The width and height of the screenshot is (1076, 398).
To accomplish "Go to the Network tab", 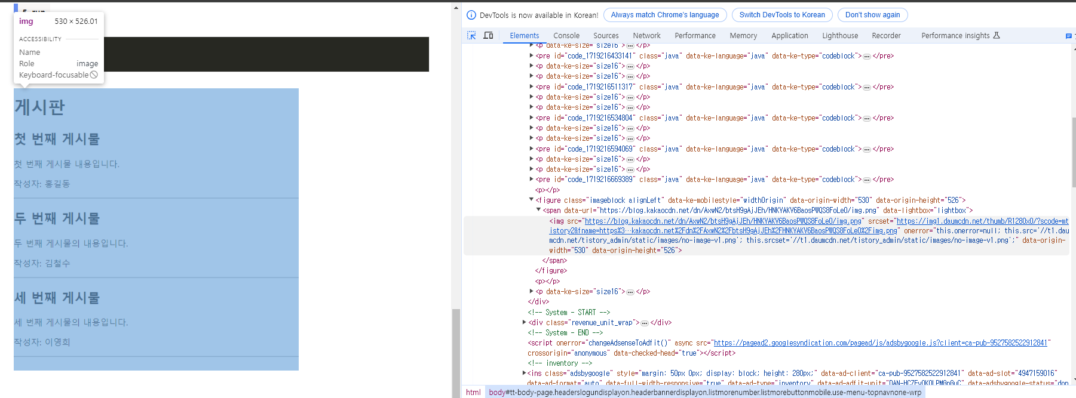I will pyautogui.click(x=646, y=36).
